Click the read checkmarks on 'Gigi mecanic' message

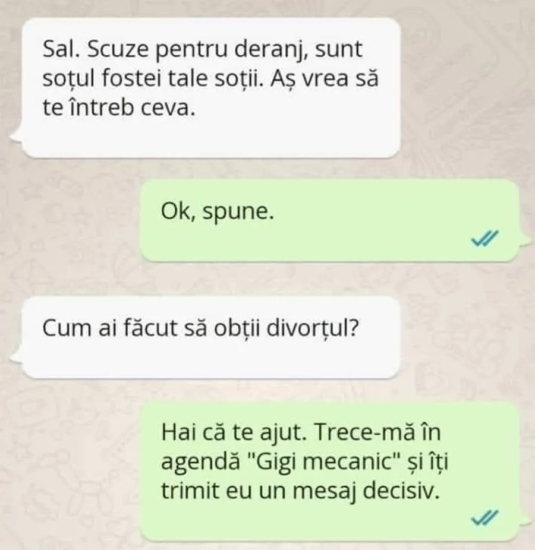pyautogui.click(x=485, y=518)
